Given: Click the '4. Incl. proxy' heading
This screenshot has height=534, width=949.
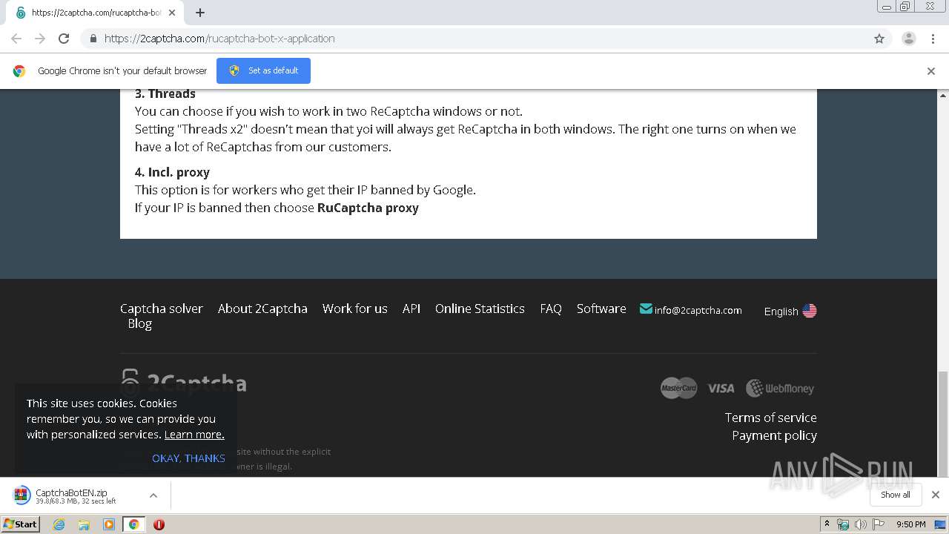Looking at the screenshot, I should 172,172.
